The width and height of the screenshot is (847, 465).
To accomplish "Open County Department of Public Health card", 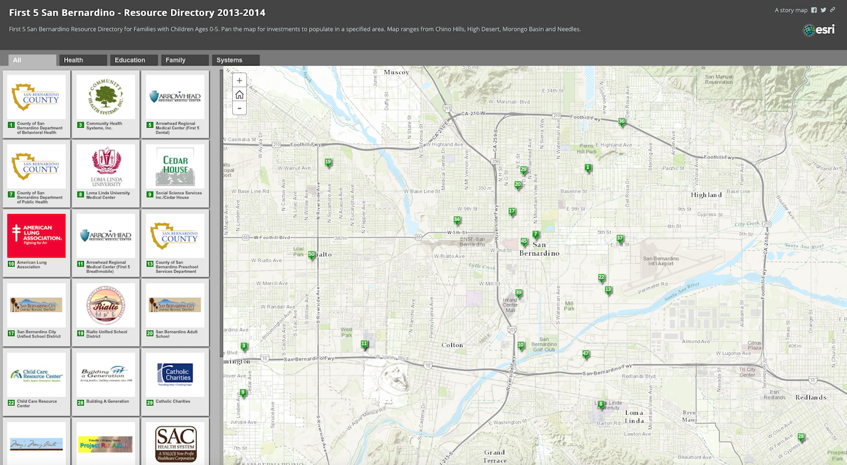I will pyautogui.click(x=36, y=174).
